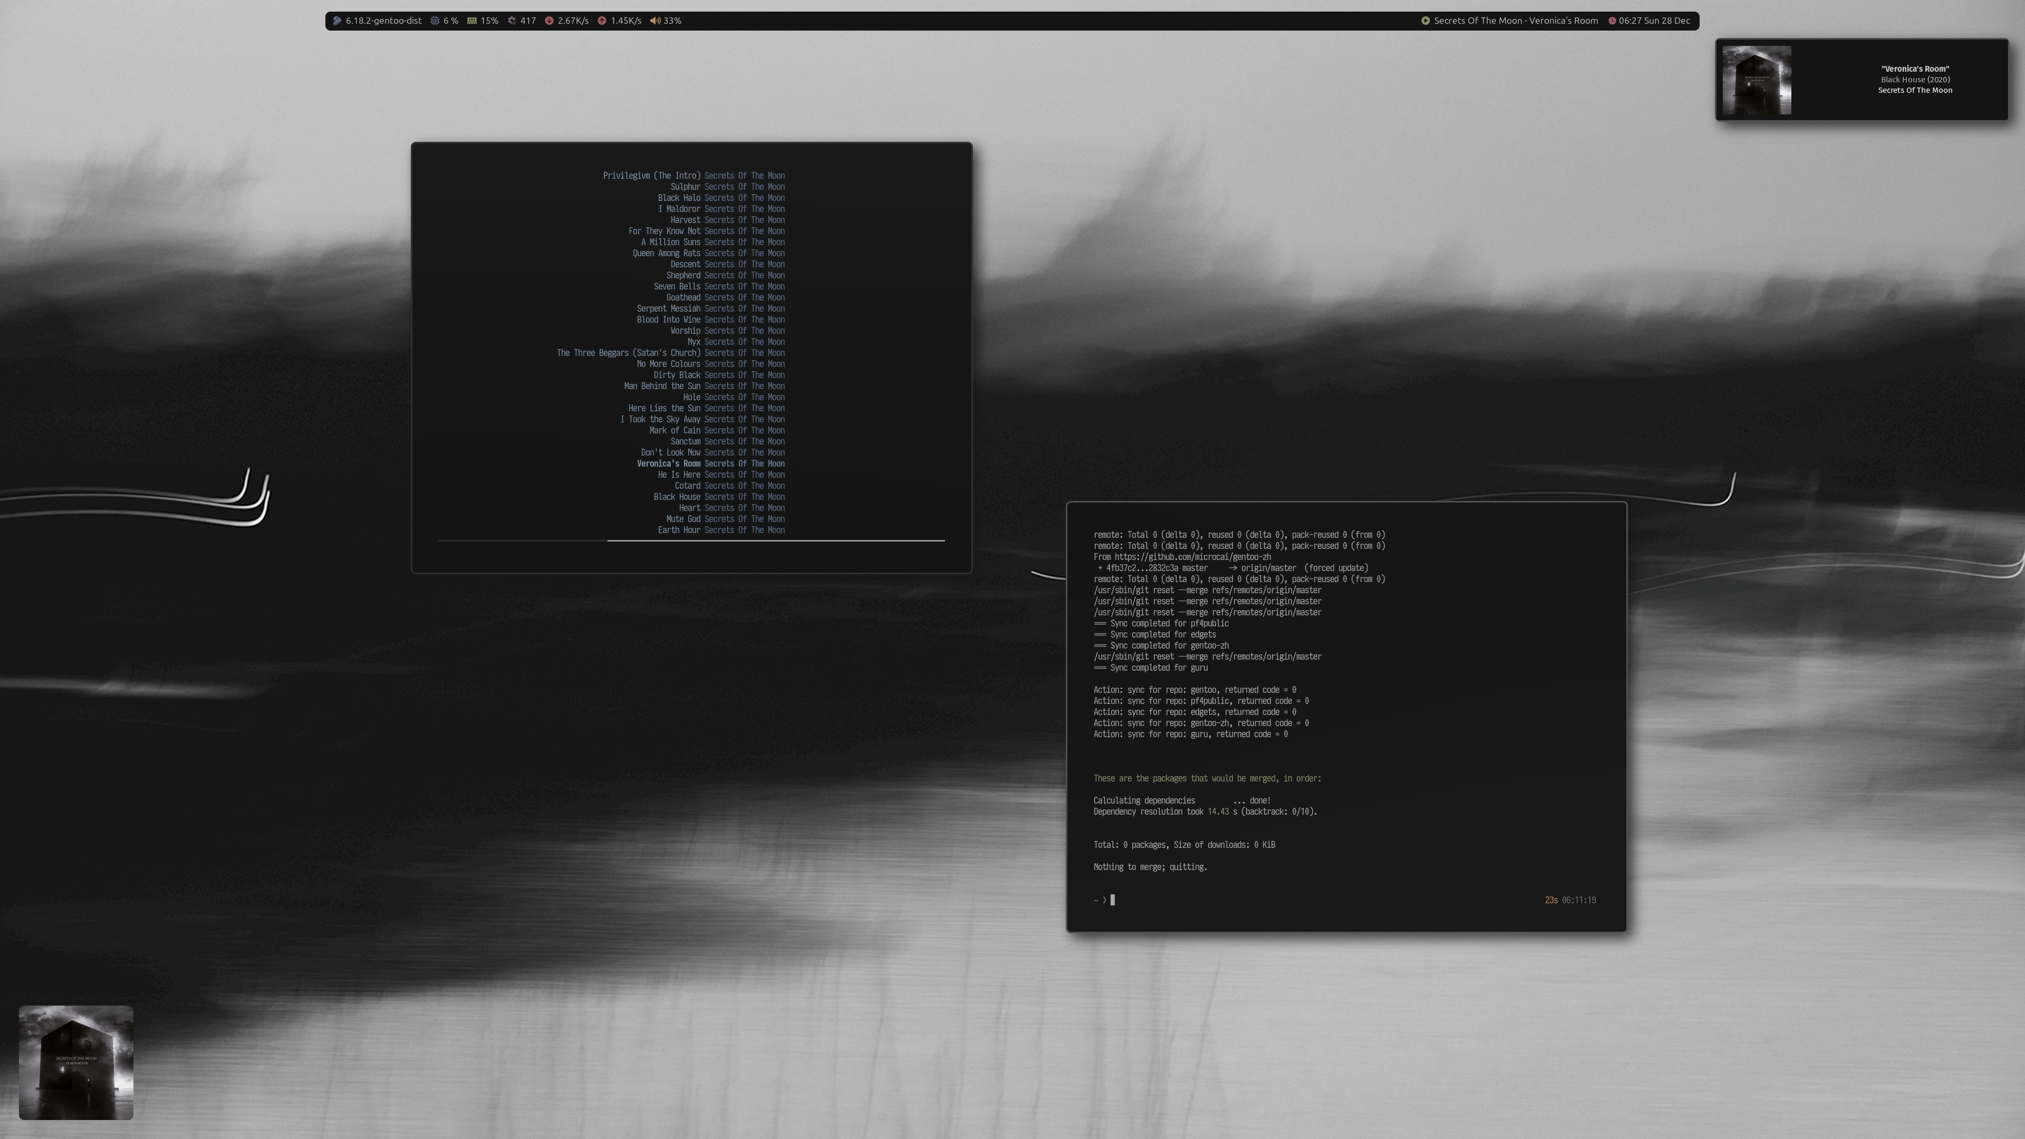Select the track Earth Hour in playlist
This screenshot has width=2025, height=1139.
click(678, 530)
